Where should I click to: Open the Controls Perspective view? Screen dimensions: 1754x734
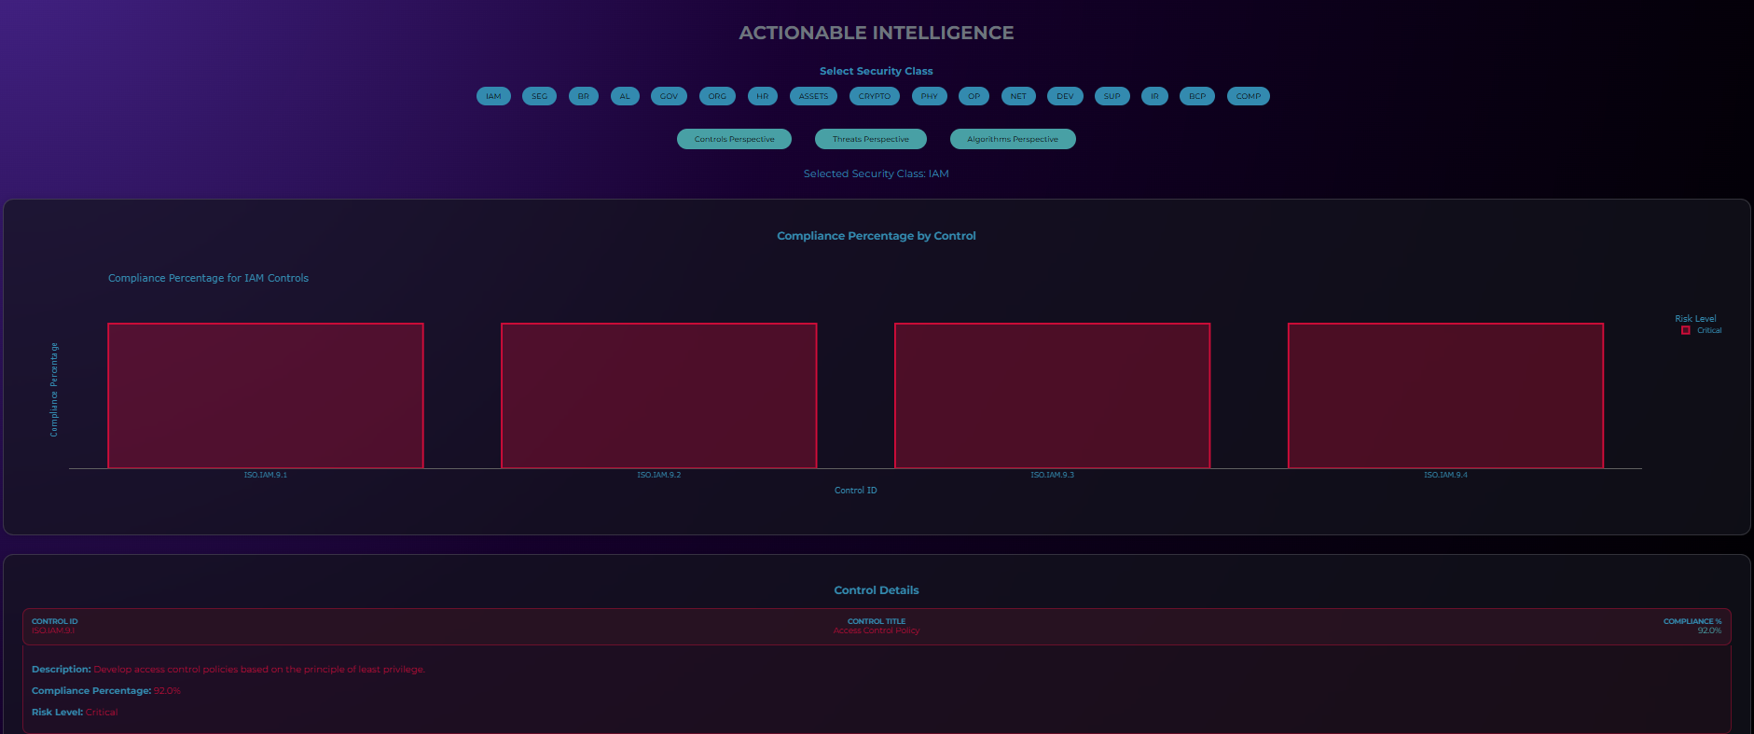click(734, 139)
